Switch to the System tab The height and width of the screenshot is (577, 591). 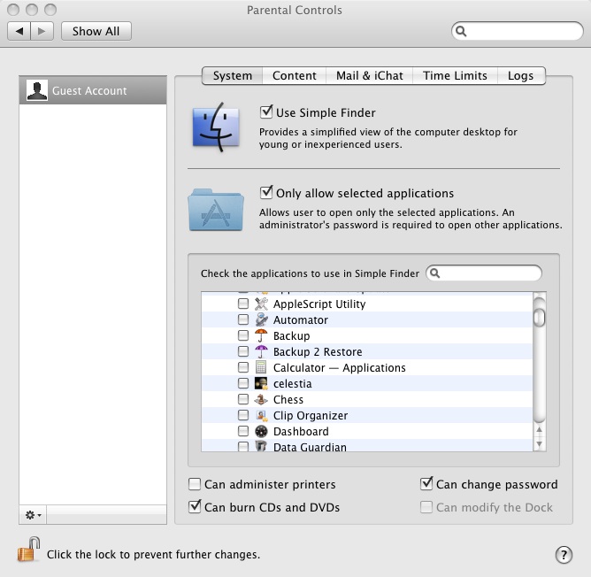click(x=232, y=76)
